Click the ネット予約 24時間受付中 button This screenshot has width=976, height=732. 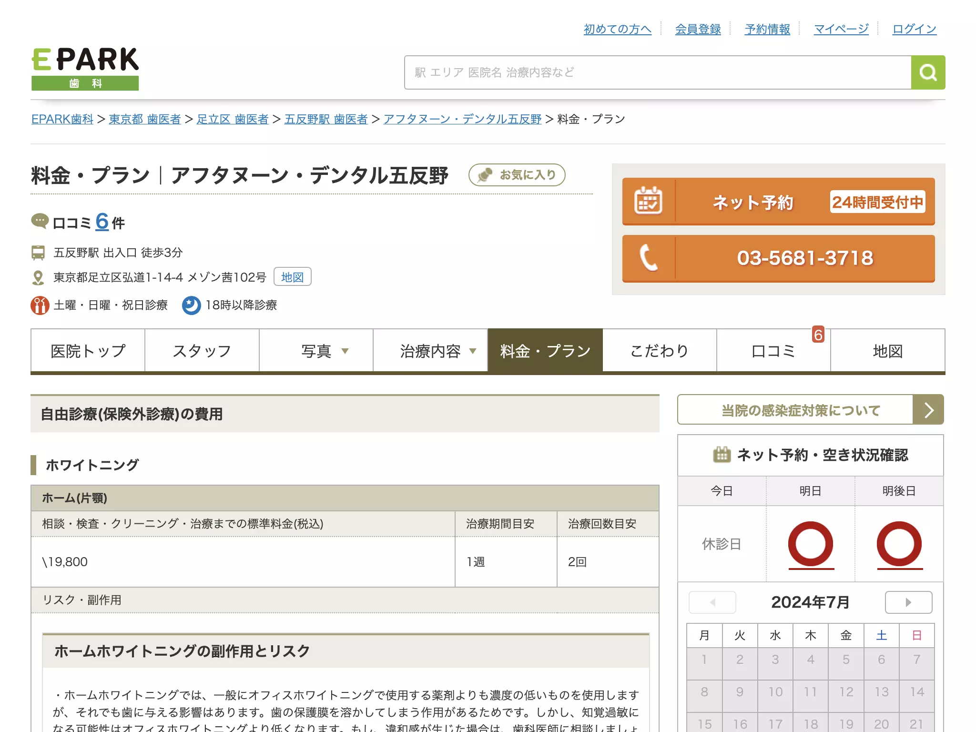[778, 202]
